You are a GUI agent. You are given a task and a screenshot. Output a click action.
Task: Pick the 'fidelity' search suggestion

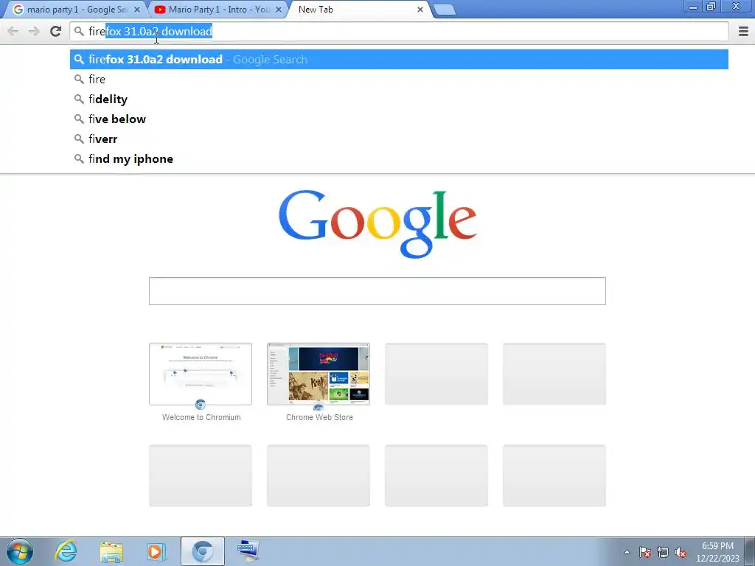click(x=399, y=99)
